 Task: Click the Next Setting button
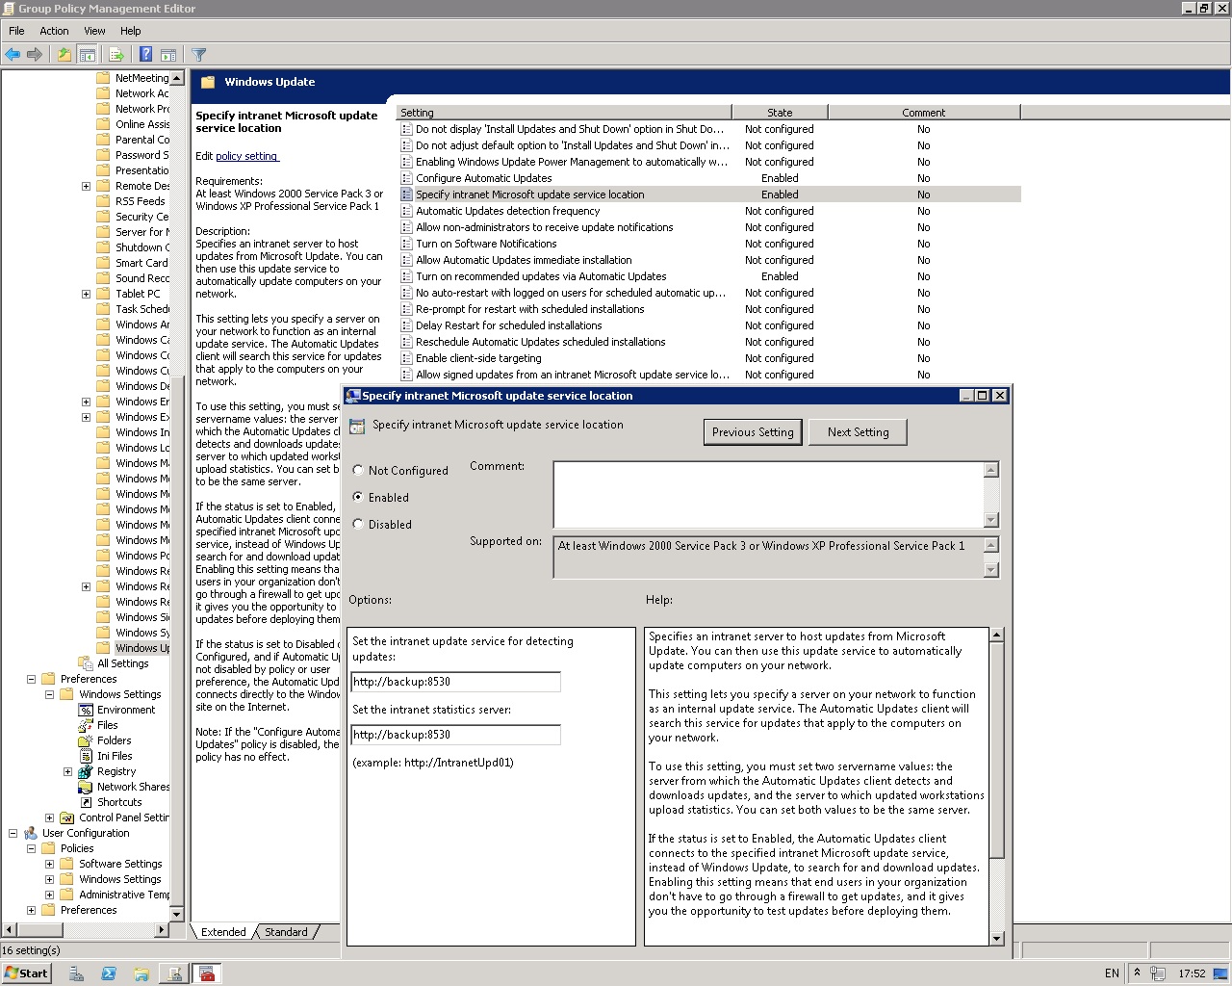click(858, 432)
